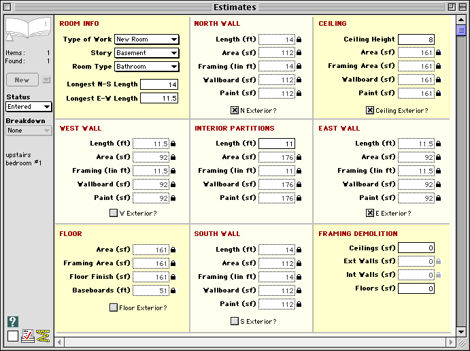
Task: Click the lock icon beside Ceiling Area
Action: (438, 52)
